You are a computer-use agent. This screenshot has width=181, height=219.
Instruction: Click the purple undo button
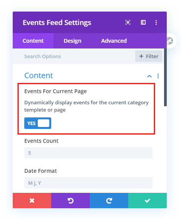pos(70,201)
